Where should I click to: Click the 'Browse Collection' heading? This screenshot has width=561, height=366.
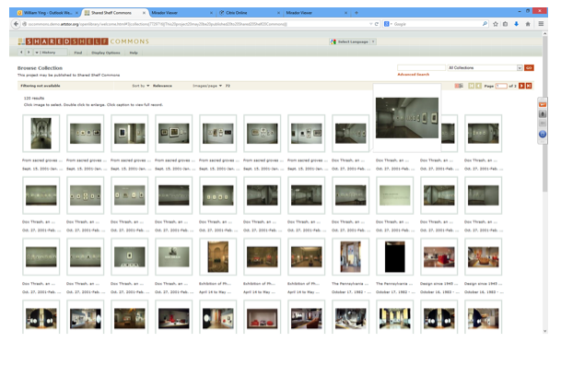coord(40,68)
